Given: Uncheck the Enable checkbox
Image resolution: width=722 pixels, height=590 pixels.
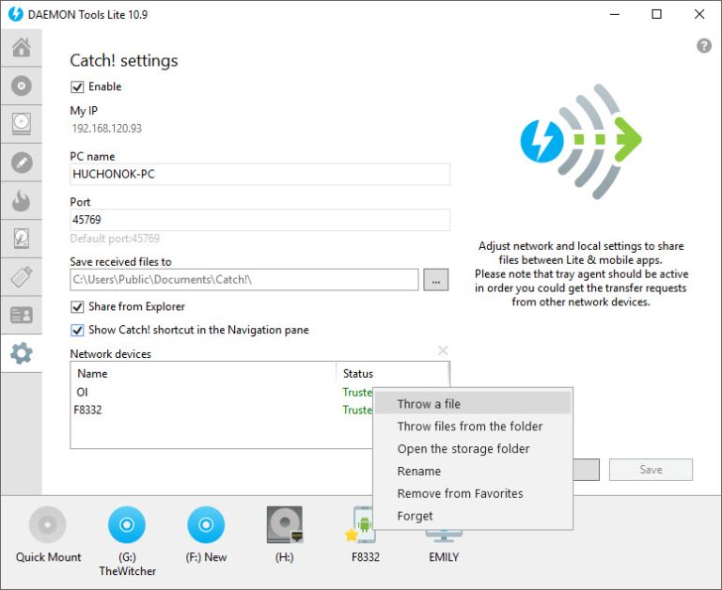Looking at the screenshot, I should pos(77,86).
